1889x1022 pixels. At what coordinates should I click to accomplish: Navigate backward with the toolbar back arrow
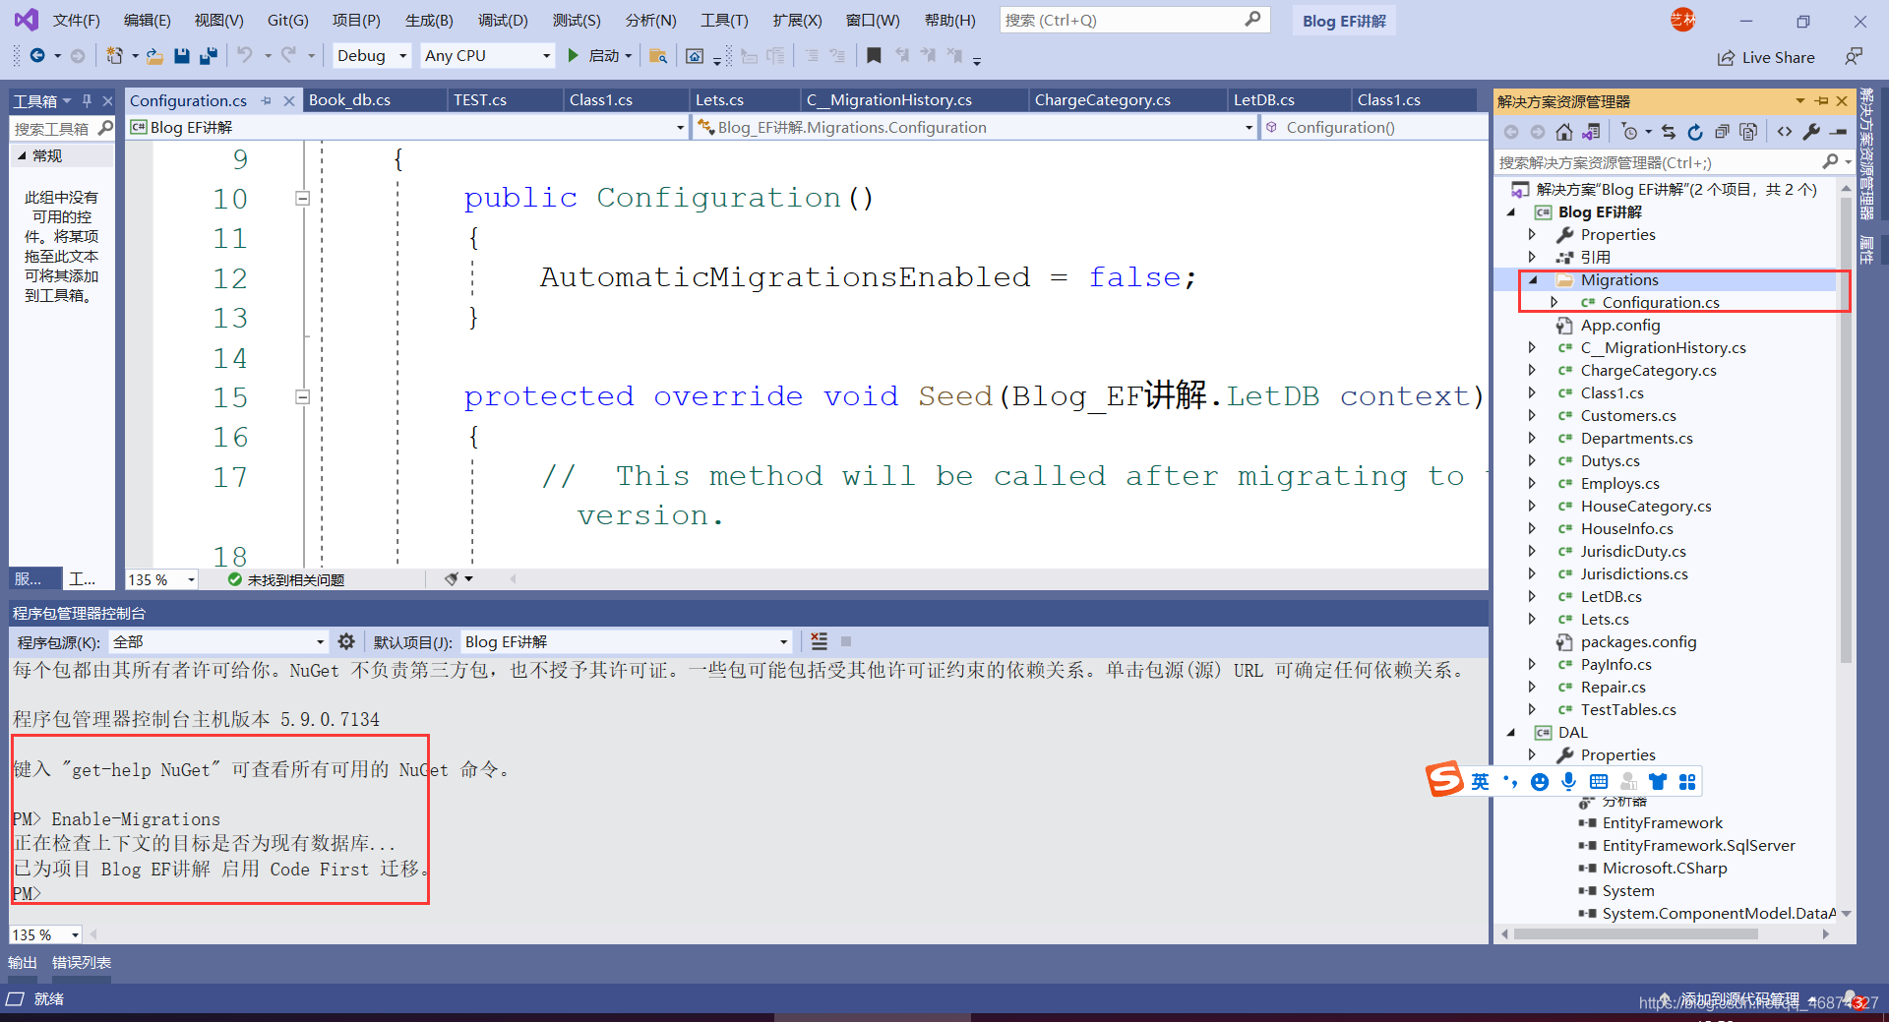(x=37, y=56)
